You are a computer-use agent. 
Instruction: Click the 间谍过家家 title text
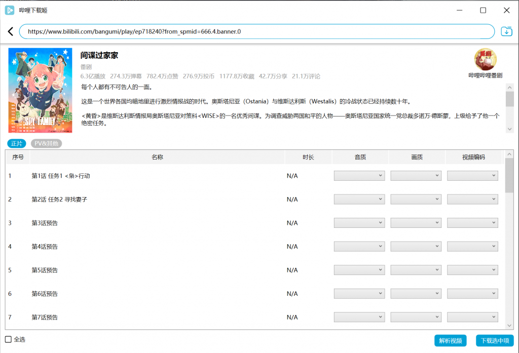(x=99, y=55)
